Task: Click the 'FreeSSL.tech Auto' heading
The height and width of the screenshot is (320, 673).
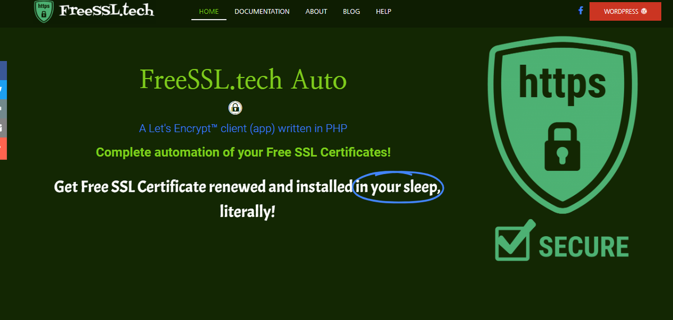Action: pos(243,80)
